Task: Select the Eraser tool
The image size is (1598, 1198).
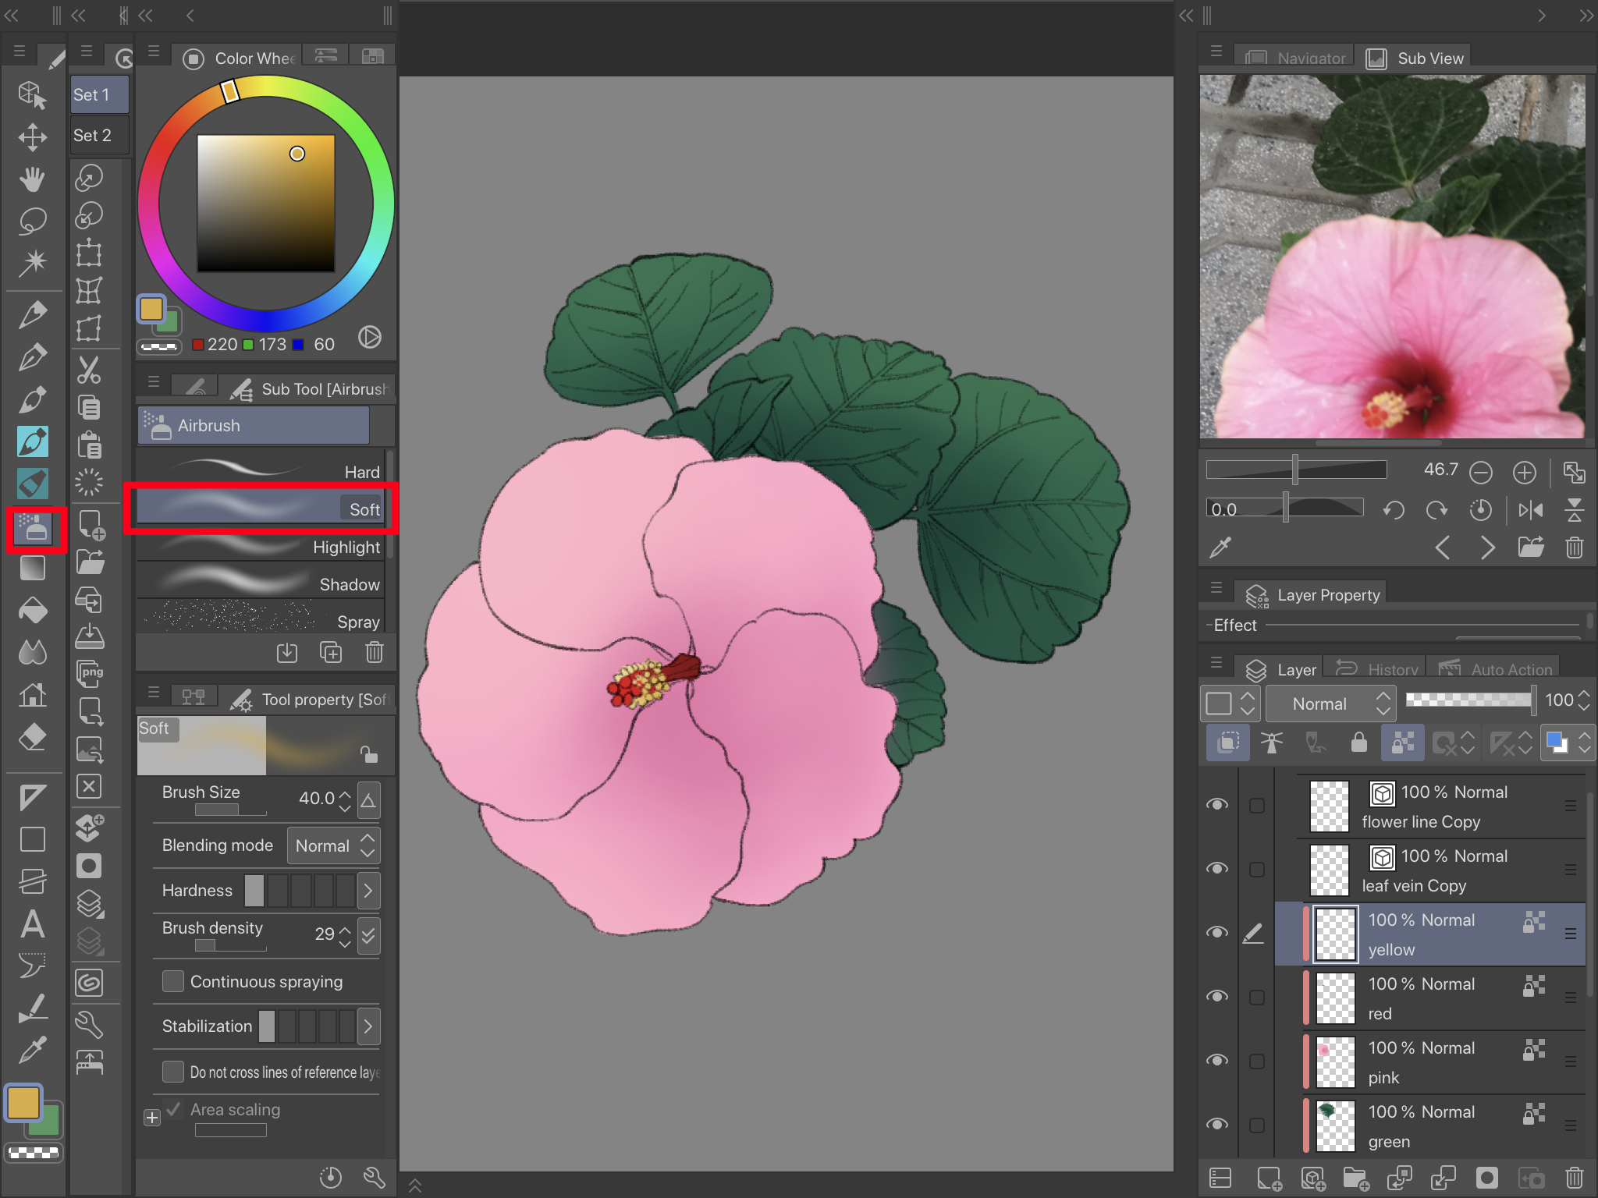Action: pyautogui.click(x=32, y=736)
